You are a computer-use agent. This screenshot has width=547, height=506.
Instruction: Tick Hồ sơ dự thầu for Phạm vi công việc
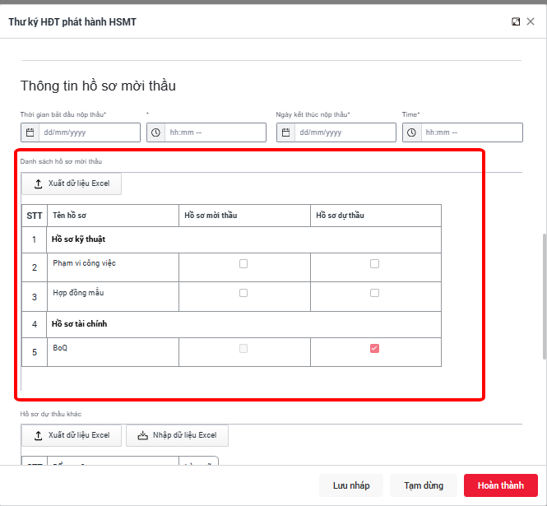[x=375, y=264]
